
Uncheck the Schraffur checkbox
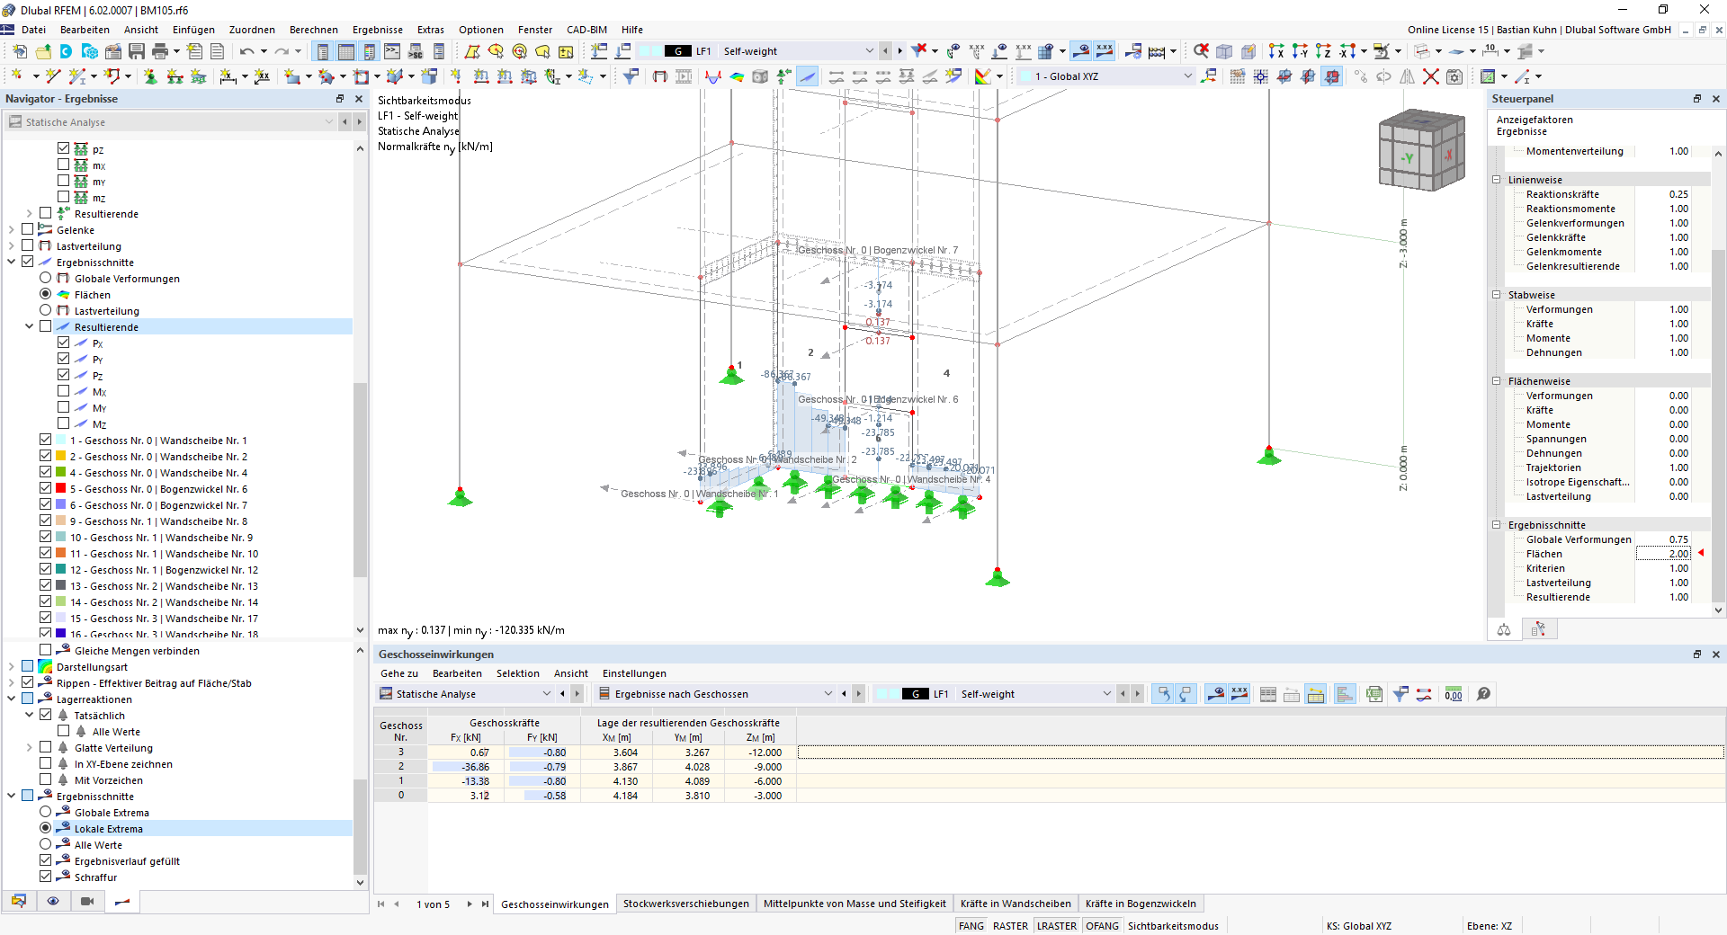[45, 877]
